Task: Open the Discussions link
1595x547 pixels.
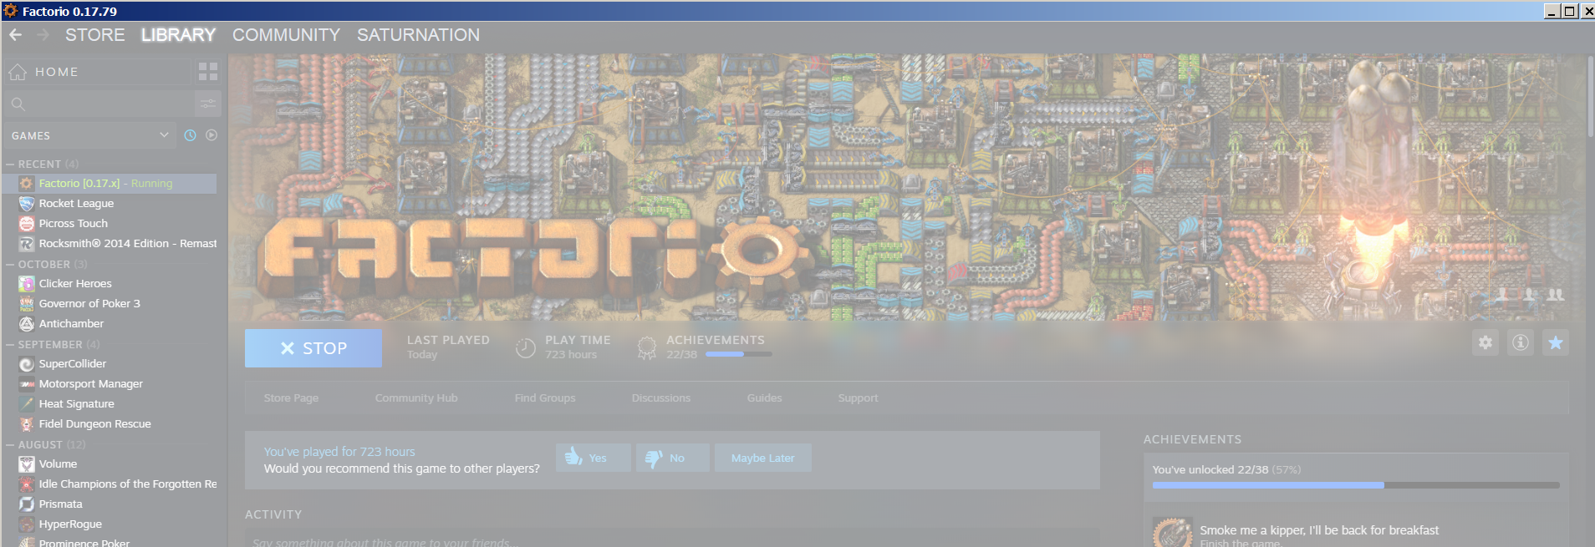Action: tap(661, 398)
